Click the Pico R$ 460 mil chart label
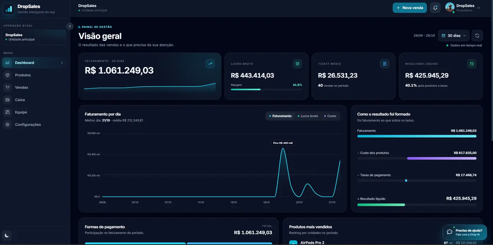This screenshot has width=493, height=245. (283, 143)
